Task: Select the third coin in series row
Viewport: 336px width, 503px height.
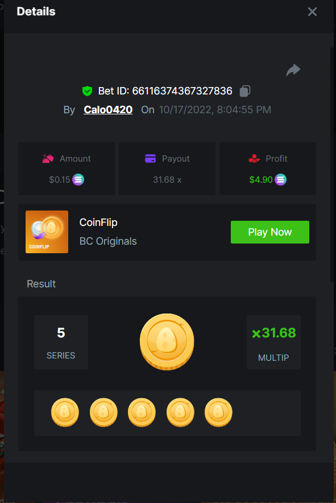Action: pos(142,412)
